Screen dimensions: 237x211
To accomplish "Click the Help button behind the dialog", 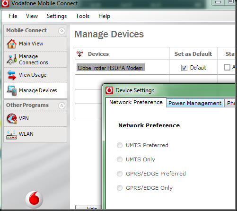I will tap(89, 207).
